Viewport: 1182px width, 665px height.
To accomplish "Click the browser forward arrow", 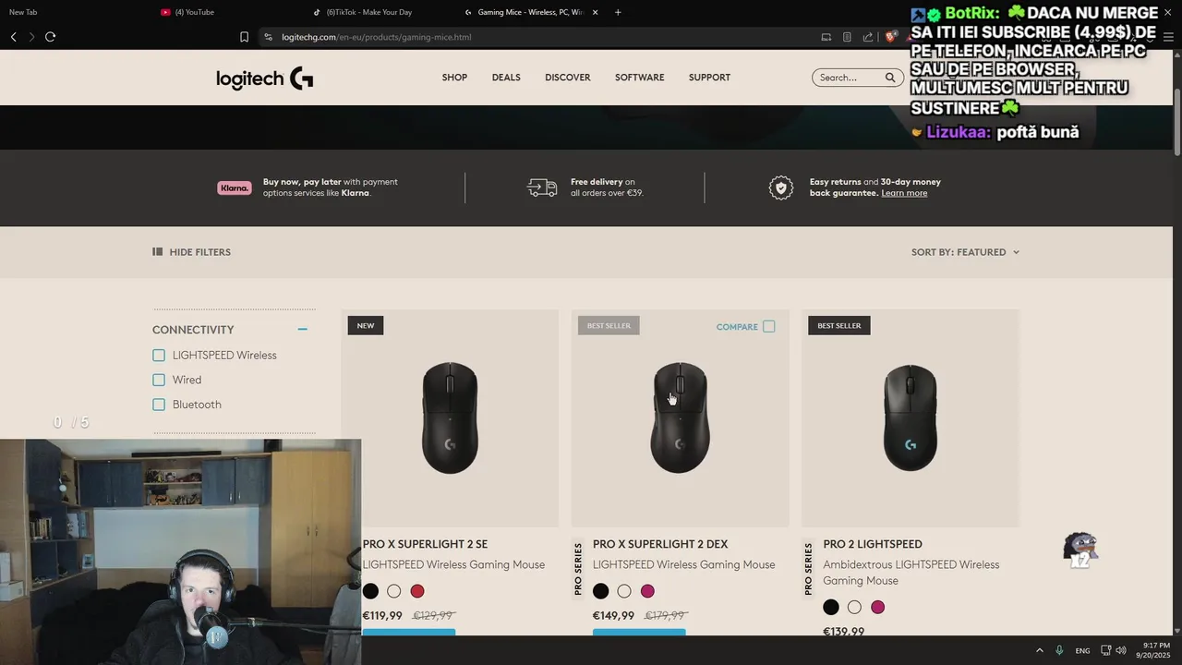I will 31,37.
